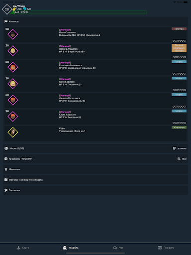Expand the Моряк sailors section
191x255 pixels.
[x=95, y=148]
